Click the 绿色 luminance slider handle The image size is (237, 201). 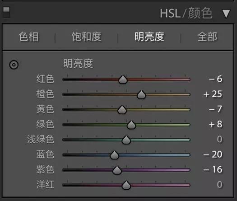click(x=131, y=125)
